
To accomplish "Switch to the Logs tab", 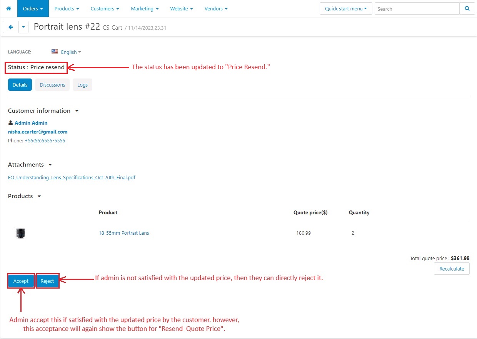I will [82, 85].
